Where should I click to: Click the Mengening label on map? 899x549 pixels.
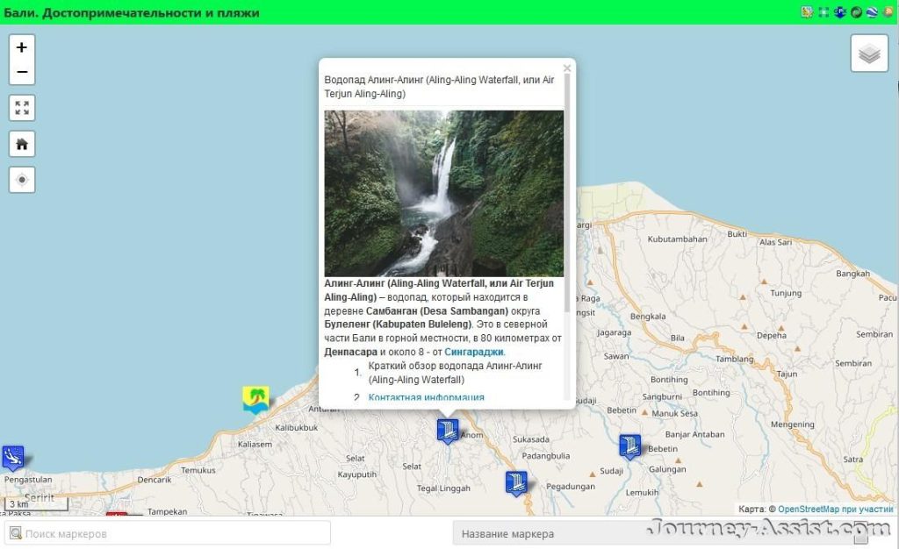[793, 424]
